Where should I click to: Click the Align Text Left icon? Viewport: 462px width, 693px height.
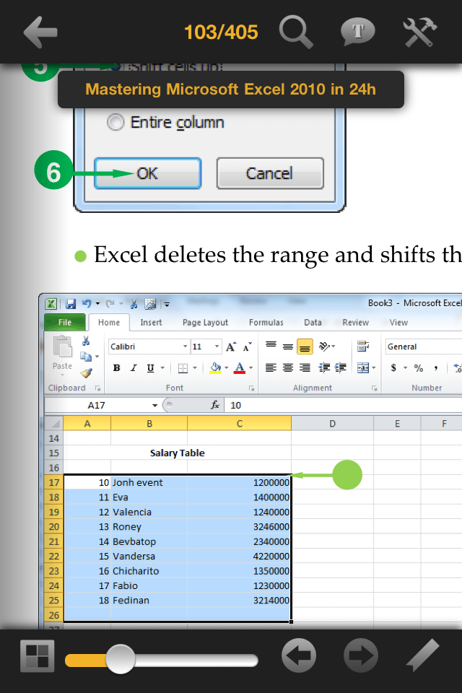[x=271, y=367]
